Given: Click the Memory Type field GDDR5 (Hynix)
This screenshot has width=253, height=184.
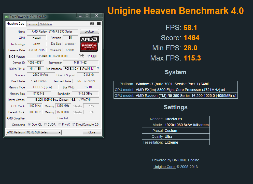Looking at the screenshot, I should [x=43, y=87].
